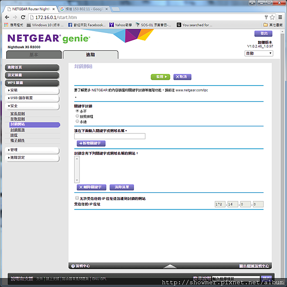Viewport: 287px width, 287px height.
Task: Open the Chrome hamburger menu
Action: (280, 17)
